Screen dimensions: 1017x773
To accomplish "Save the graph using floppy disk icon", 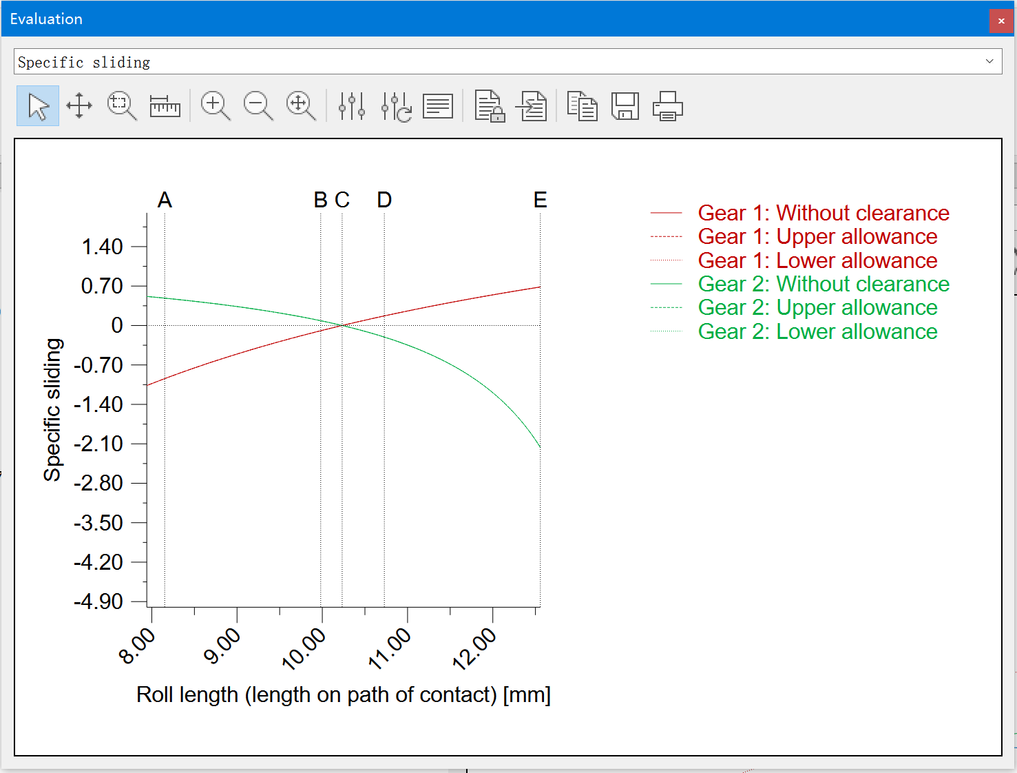I will pos(625,106).
